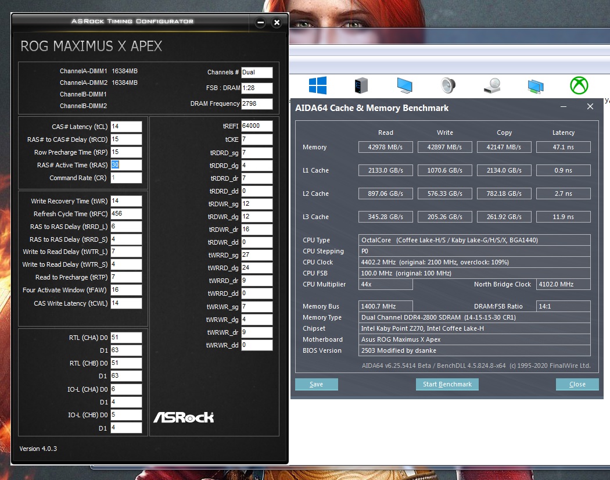Close the AIDA64 benchmark dialog with X
Screen dimensions: 610x480
tap(590, 107)
